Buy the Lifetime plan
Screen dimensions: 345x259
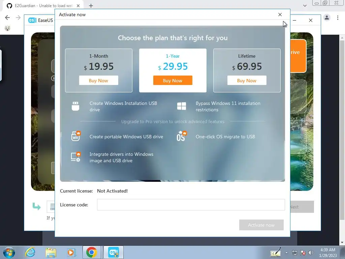tap(247, 80)
